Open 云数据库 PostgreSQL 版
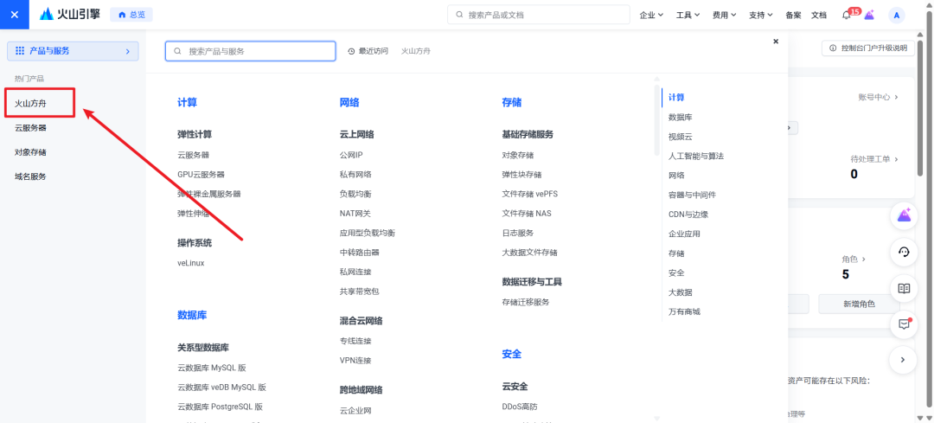Image resolution: width=934 pixels, height=423 pixels. 220,407
